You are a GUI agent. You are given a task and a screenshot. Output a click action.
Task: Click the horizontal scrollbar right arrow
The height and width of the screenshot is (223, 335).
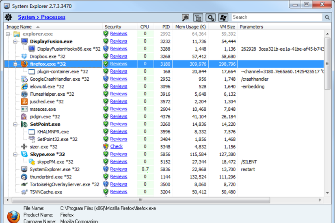(320, 200)
